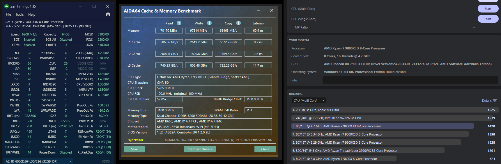Screen dimensions: 501x164
Task: Start the CPU (Multi Core) test
Action: pyautogui.click(x=488, y=9)
